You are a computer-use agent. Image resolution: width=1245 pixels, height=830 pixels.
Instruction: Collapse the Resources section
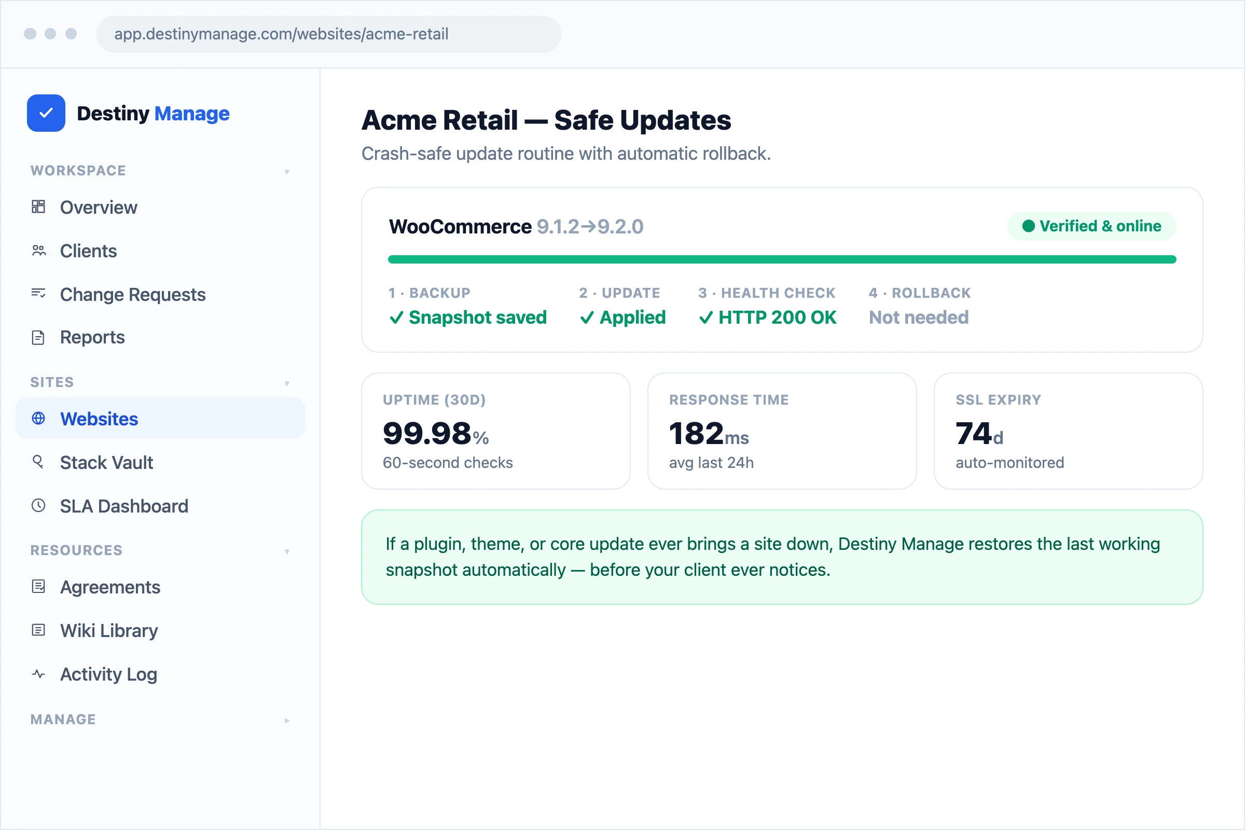[x=287, y=551]
